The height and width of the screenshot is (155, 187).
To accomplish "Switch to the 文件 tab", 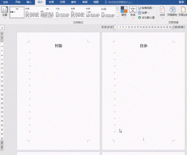I will (x=5, y=2).
